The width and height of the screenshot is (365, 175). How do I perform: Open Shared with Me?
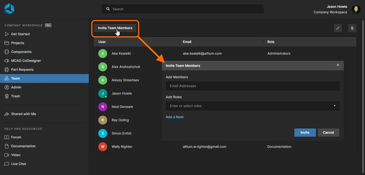pyautogui.click(x=23, y=114)
